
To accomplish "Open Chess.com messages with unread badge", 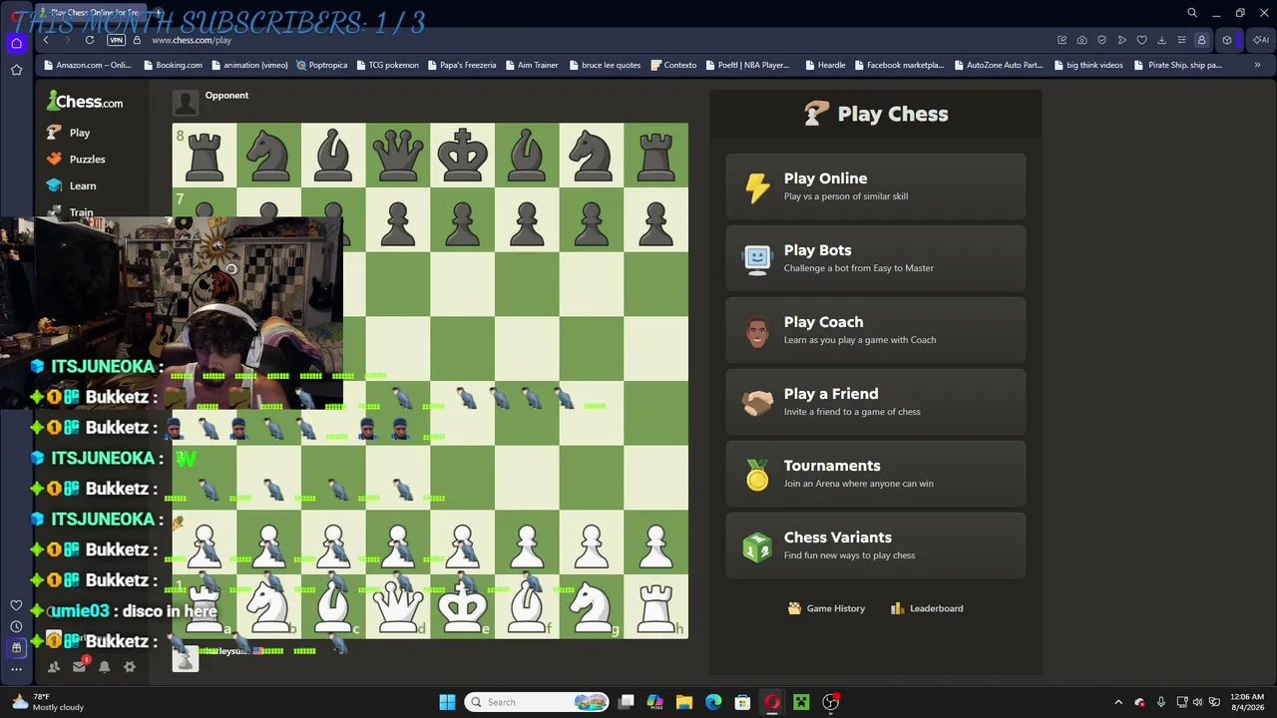I will [80, 666].
